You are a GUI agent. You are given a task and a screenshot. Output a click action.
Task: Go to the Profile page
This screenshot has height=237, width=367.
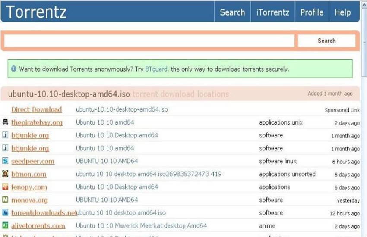point(312,12)
